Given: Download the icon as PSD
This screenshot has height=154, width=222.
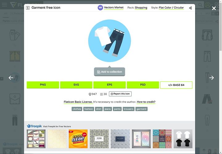Looking at the screenshot, I should (x=143, y=85).
